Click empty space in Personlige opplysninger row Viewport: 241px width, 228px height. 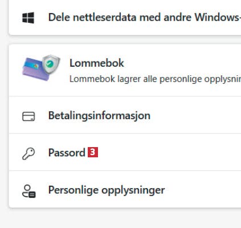pos(203,190)
